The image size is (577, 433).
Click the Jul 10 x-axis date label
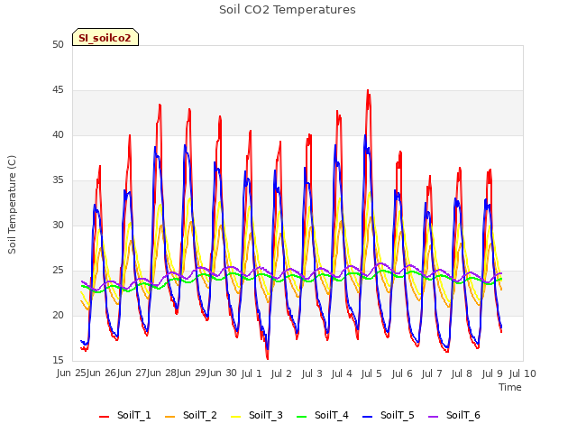pyautogui.click(x=523, y=373)
